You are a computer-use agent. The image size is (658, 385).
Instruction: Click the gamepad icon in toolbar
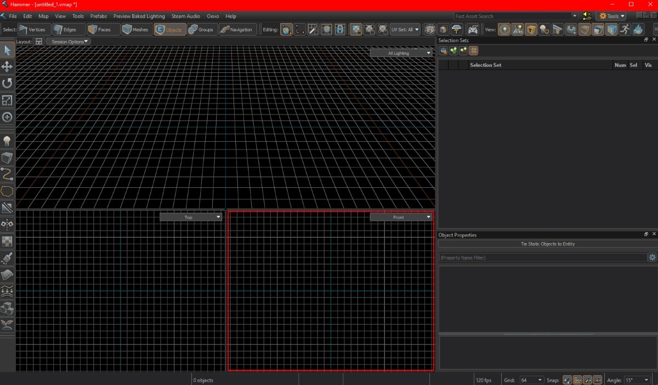click(x=473, y=30)
